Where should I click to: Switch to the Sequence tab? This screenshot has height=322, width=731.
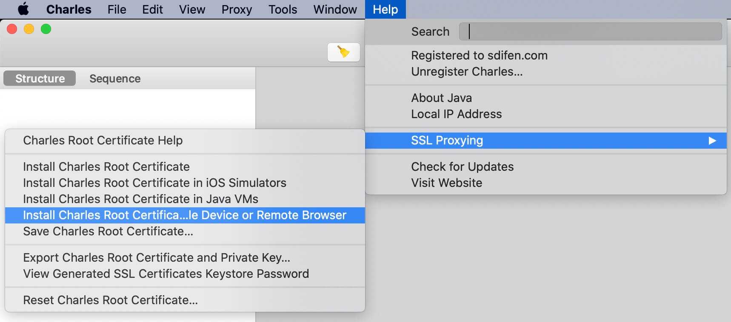[x=115, y=79]
